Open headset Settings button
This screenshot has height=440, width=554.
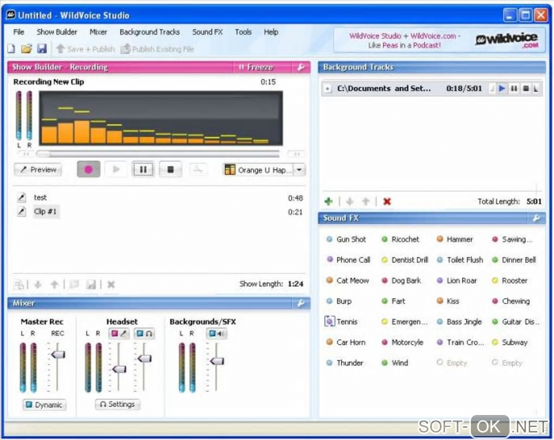[118, 404]
